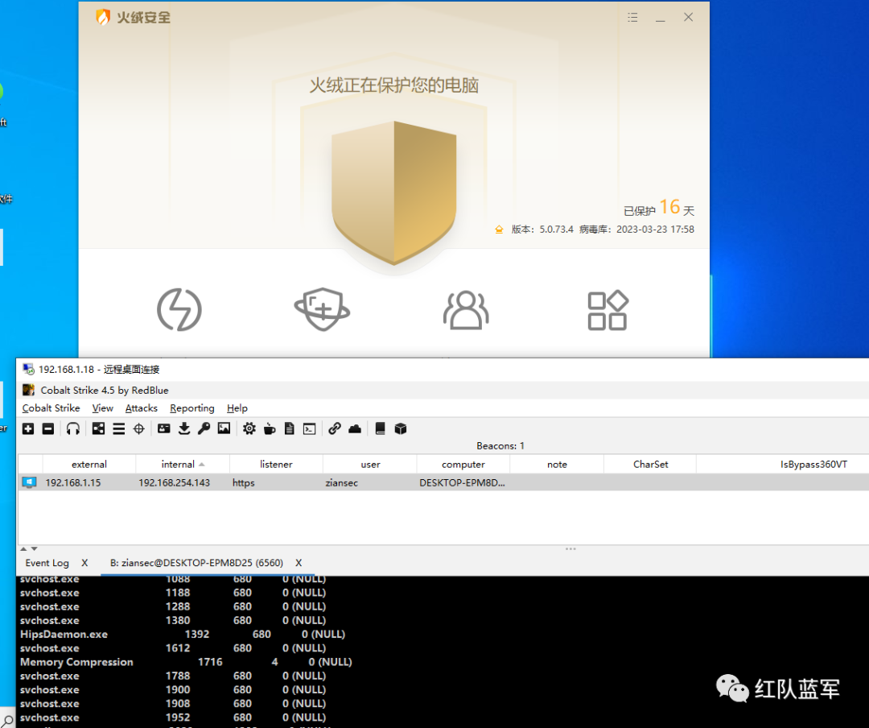Viewport: 869px width, 728px height.
Task: Sort by the CharSet column header
Action: coord(651,465)
